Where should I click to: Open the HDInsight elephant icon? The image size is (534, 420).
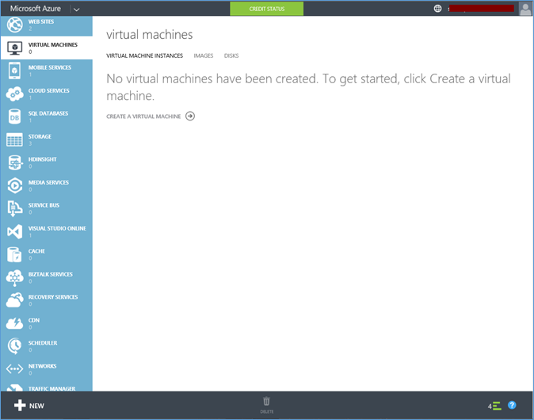[14, 162]
